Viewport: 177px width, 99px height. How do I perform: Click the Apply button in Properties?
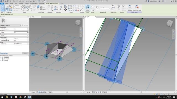pyautogui.click(x=25, y=53)
